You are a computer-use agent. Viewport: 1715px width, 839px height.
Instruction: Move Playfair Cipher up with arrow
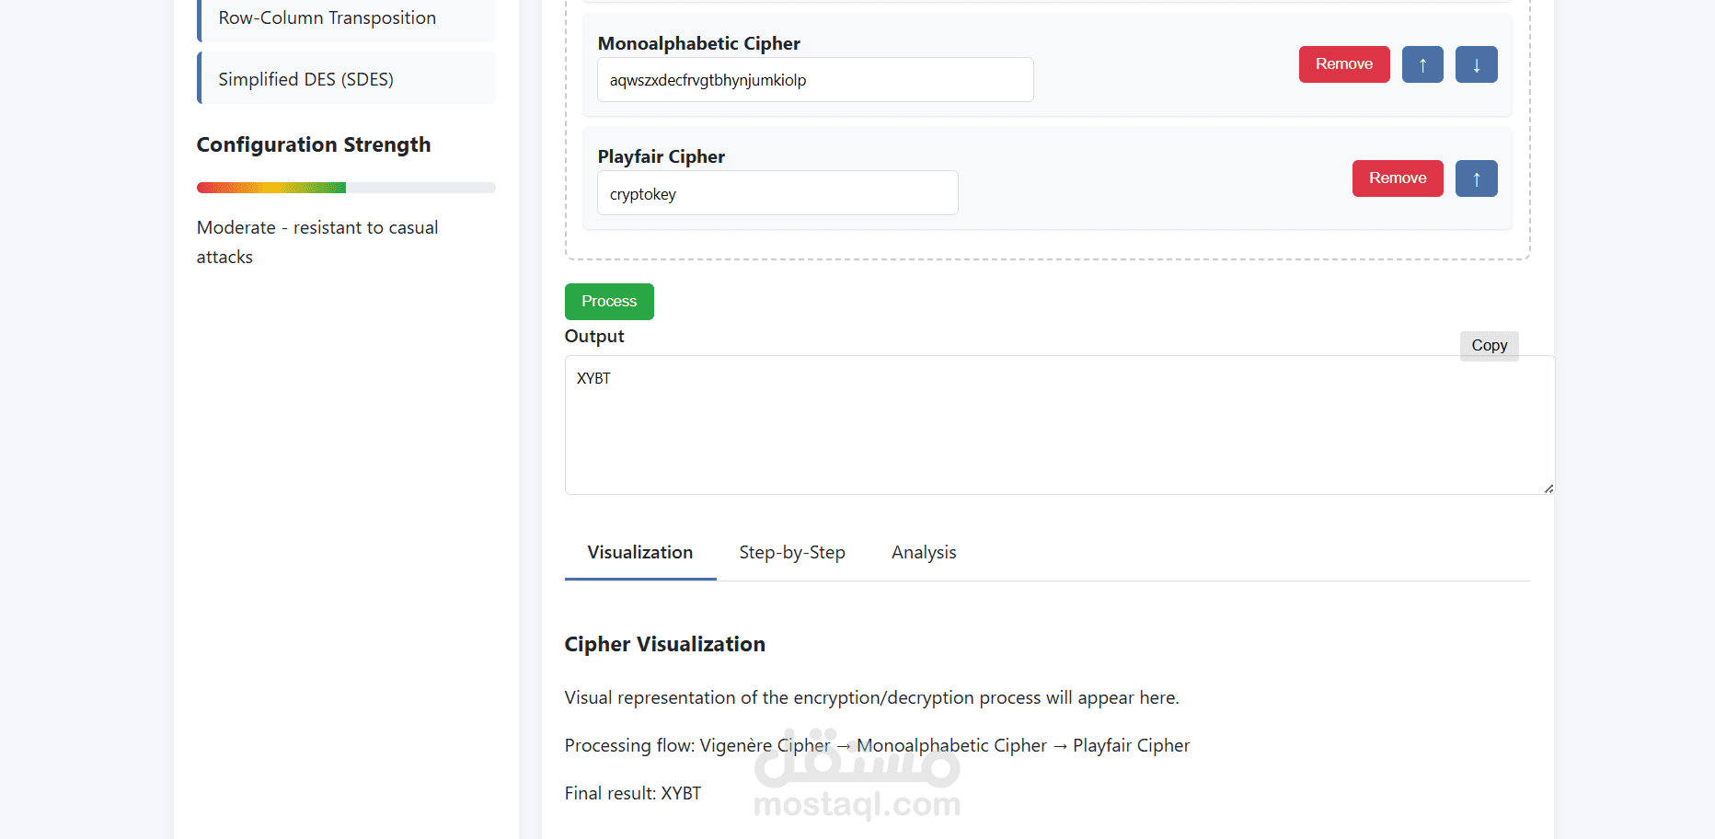point(1476,178)
